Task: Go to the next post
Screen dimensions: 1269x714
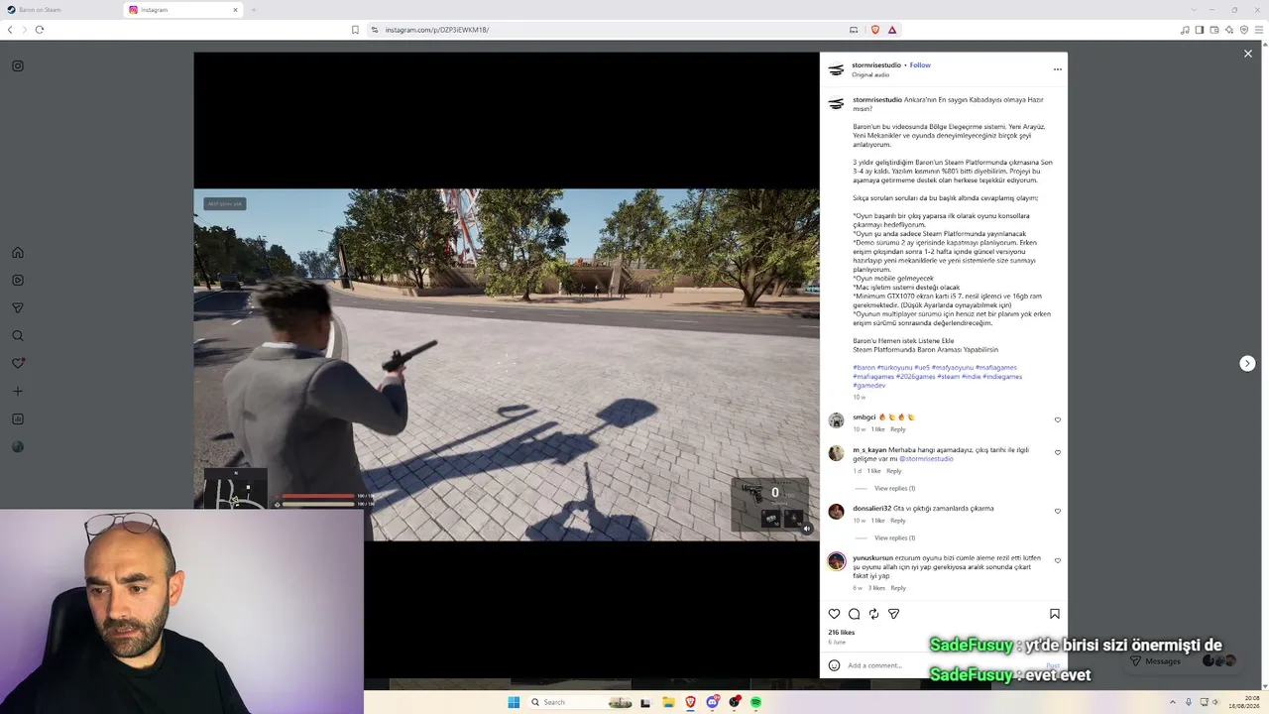Action: 1247,364
